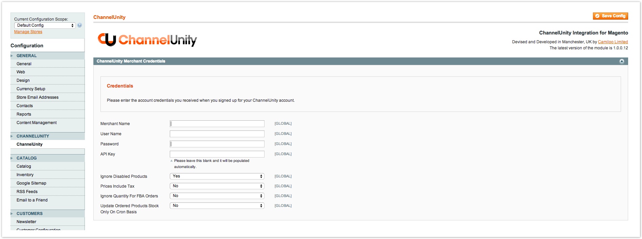This screenshot has height=239, width=642.
Task: Expand the GENERAL section arrow
Action: 12,56
